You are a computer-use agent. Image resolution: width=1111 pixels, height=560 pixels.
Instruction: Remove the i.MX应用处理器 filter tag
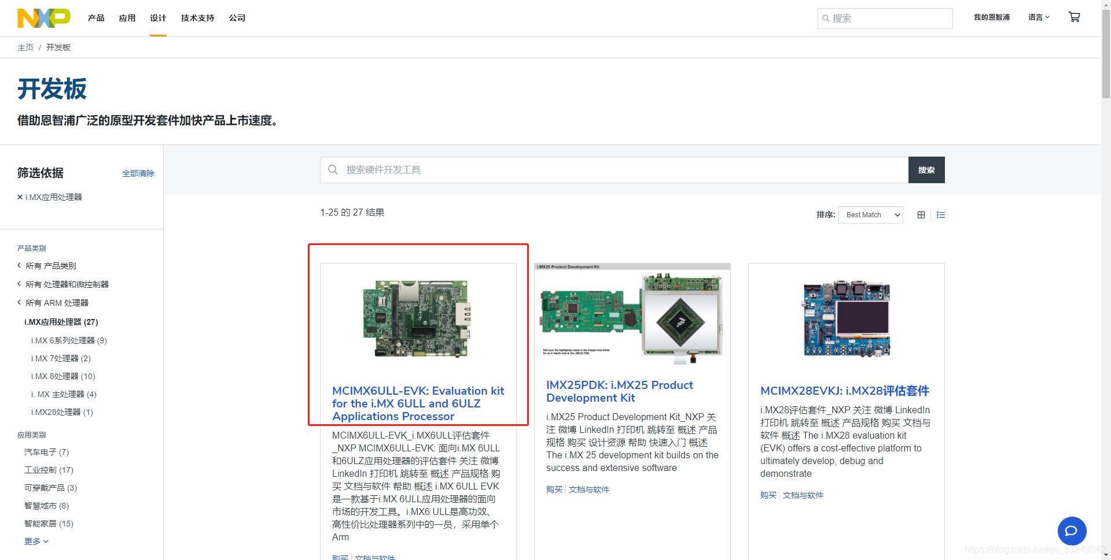tap(20, 197)
